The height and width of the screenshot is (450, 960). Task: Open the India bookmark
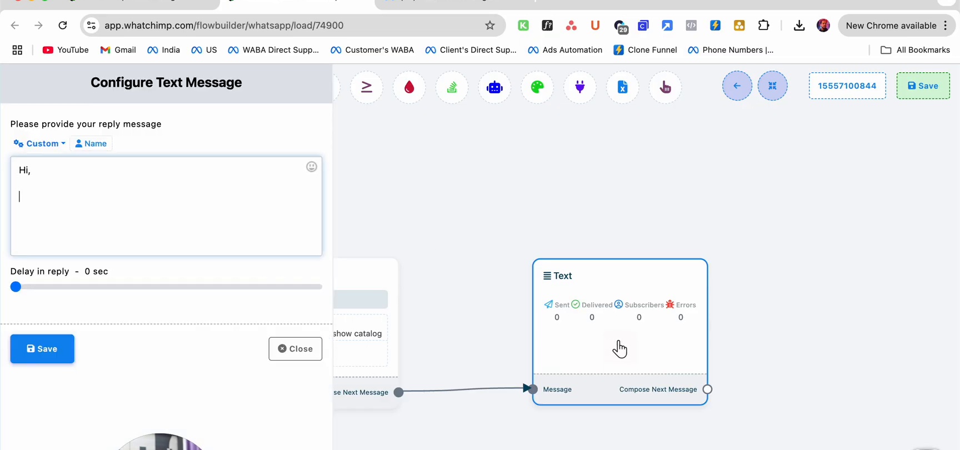coord(163,50)
